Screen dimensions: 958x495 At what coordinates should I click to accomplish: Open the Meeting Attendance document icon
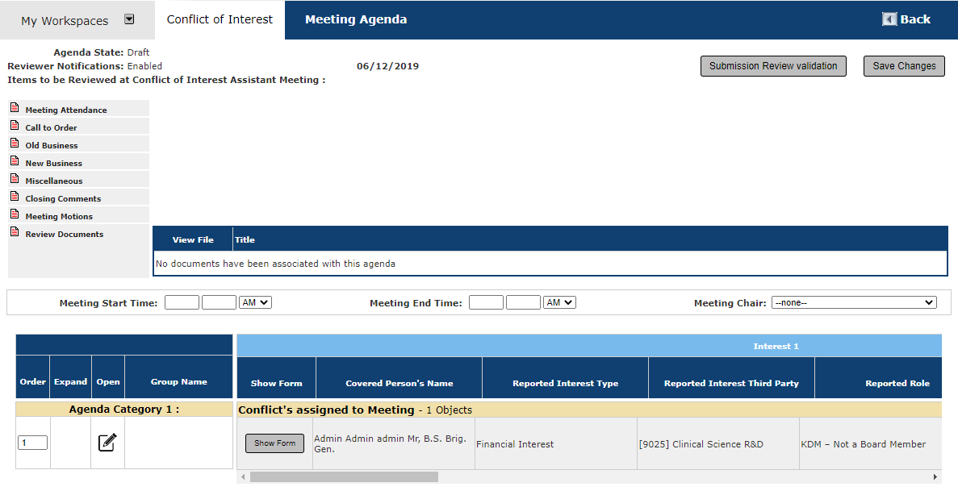click(x=15, y=108)
